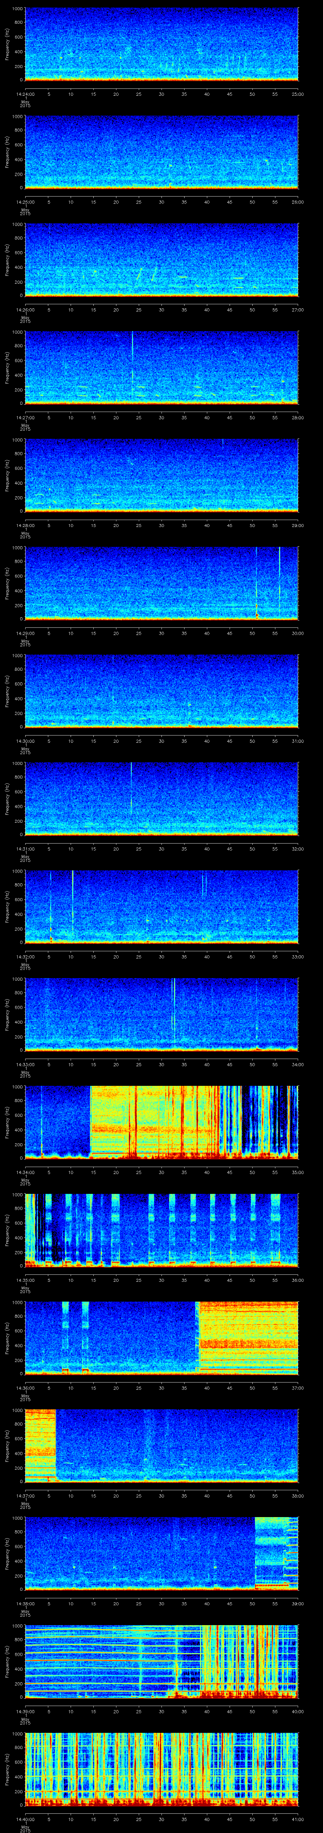Click the 14:26:00 start time label
This screenshot has width=323, height=1833.
[x=25, y=310]
